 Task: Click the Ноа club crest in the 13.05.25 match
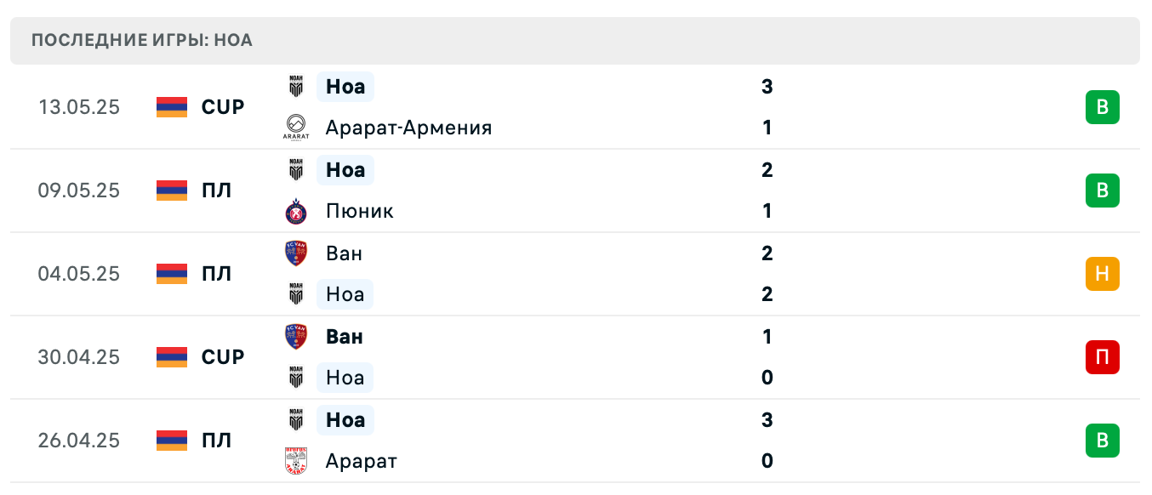tap(296, 86)
